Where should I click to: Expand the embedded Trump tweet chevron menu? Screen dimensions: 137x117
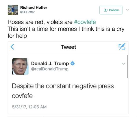coord(124,64)
